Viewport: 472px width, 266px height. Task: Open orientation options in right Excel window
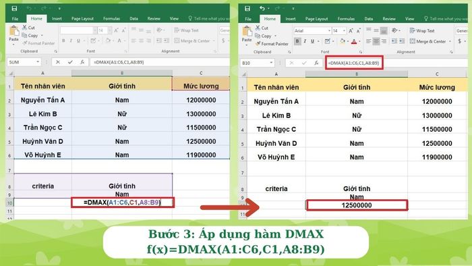(396, 30)
